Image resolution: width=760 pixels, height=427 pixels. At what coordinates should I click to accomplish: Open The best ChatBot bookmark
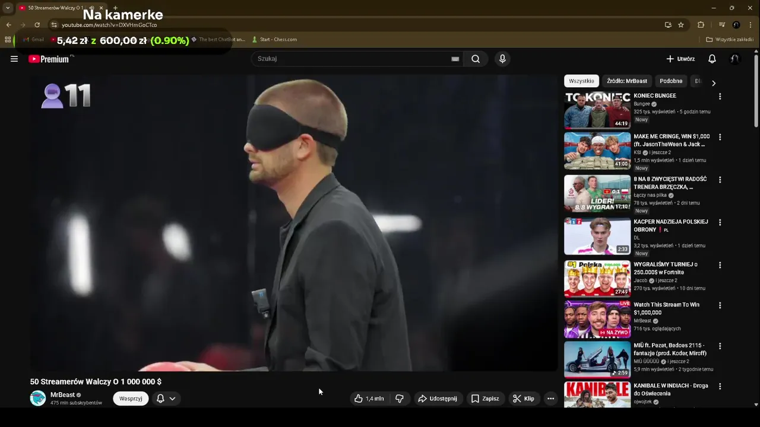pos(218,40)
